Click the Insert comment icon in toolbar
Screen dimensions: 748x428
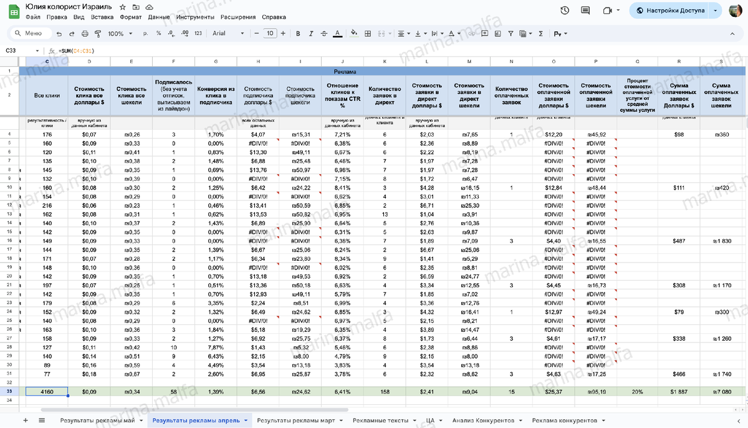486,34
